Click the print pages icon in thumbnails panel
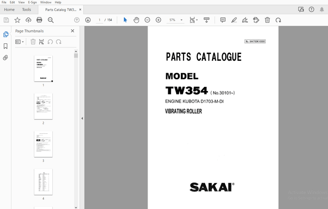328x209 pixels. 41,42
